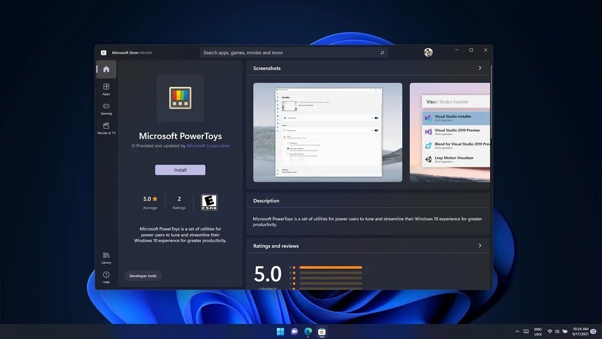
Task: Open the Help section
Action: point(106,277)
